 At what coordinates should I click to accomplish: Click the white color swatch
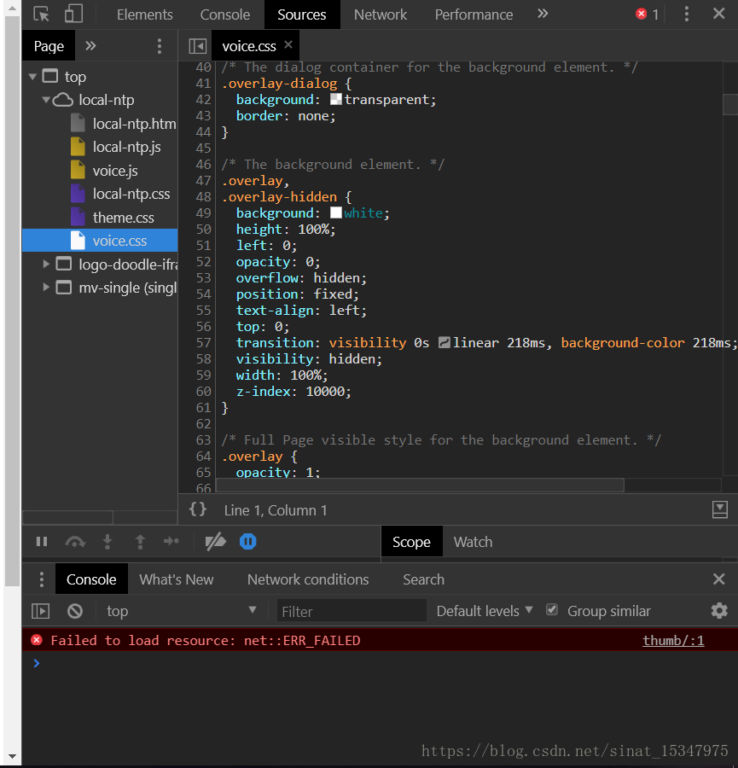point(336,212)
